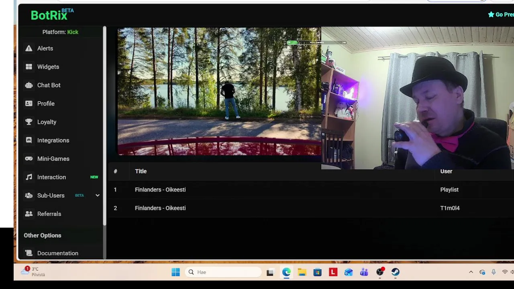
Task: Open the weather widget showing 3°C
Action: coord(33,272)
